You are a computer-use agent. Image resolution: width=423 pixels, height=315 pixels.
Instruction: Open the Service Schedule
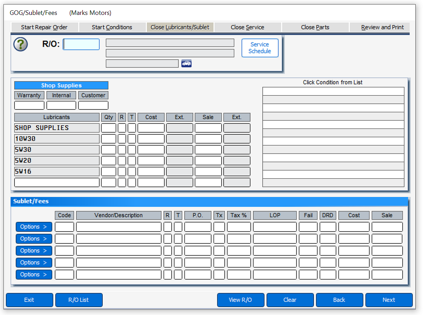point(260,48)
